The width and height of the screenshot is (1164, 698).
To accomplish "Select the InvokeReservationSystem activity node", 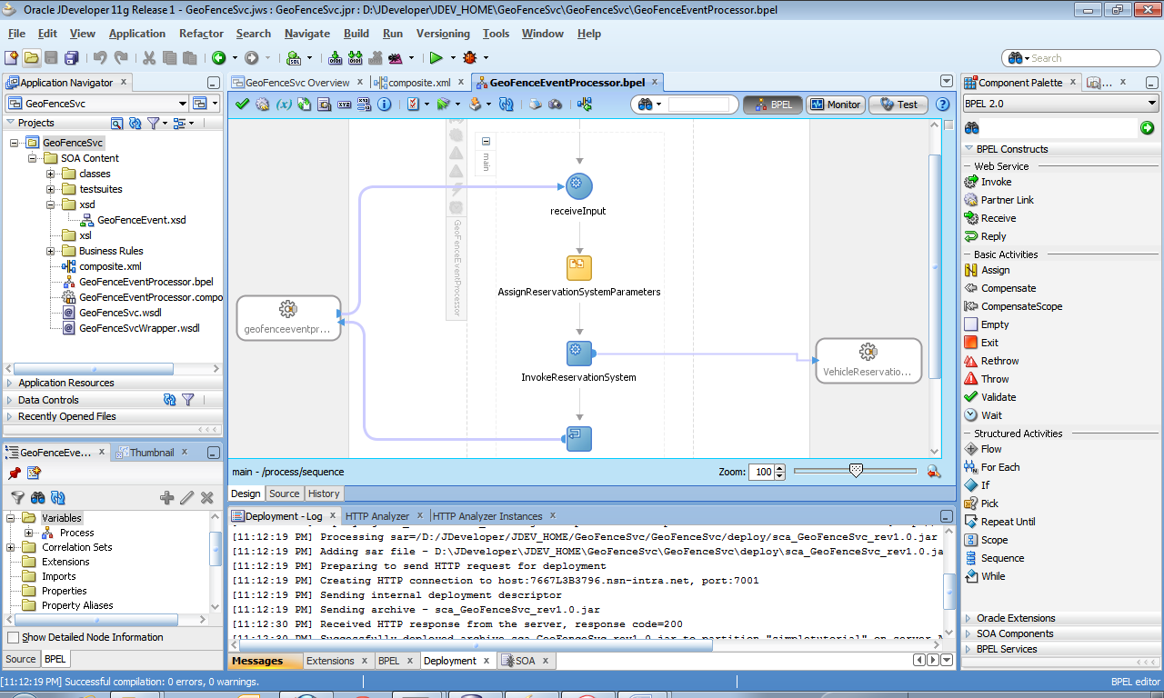I will click(x=579, y=354).
